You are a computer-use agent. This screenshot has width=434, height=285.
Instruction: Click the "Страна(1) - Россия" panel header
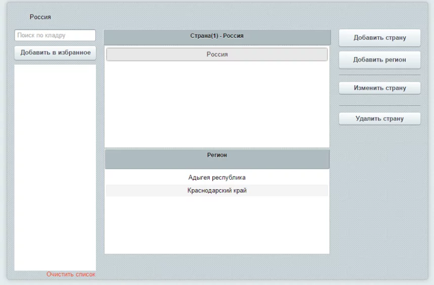click(216, 36)
